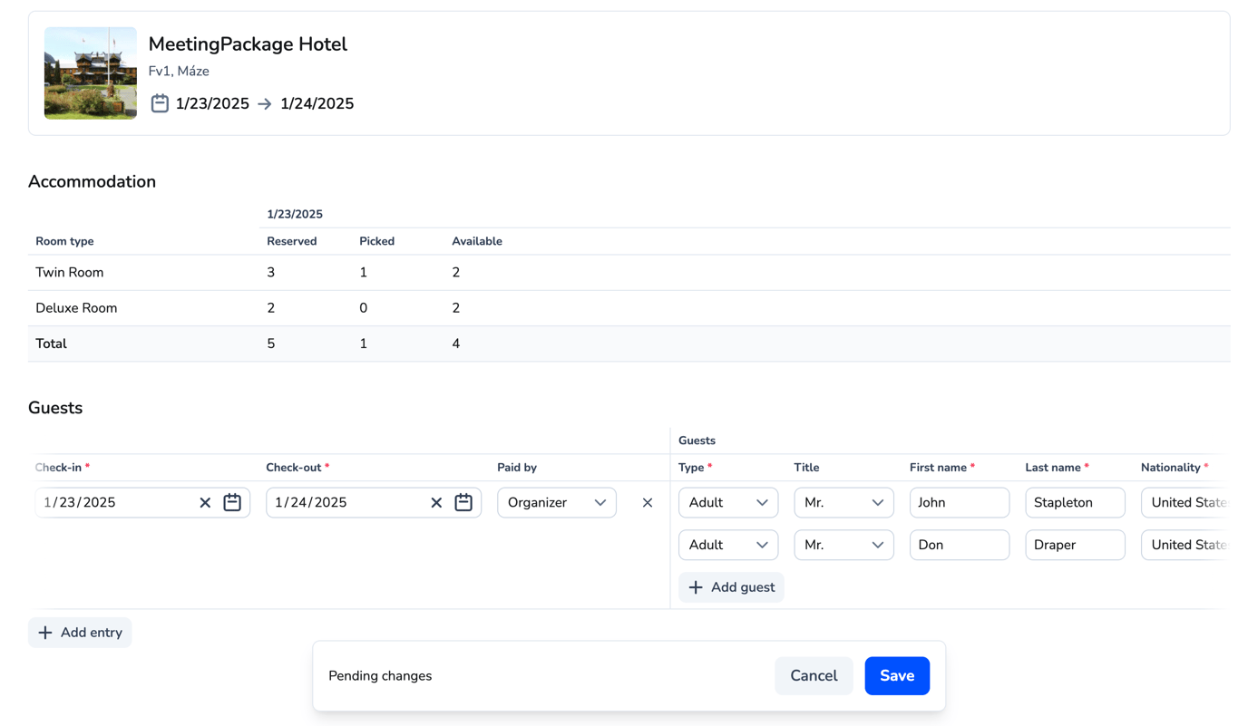Clear the check-in date with X icon
The height and width of the screenshot is (726, 1248).
click(x=205, y=503)
